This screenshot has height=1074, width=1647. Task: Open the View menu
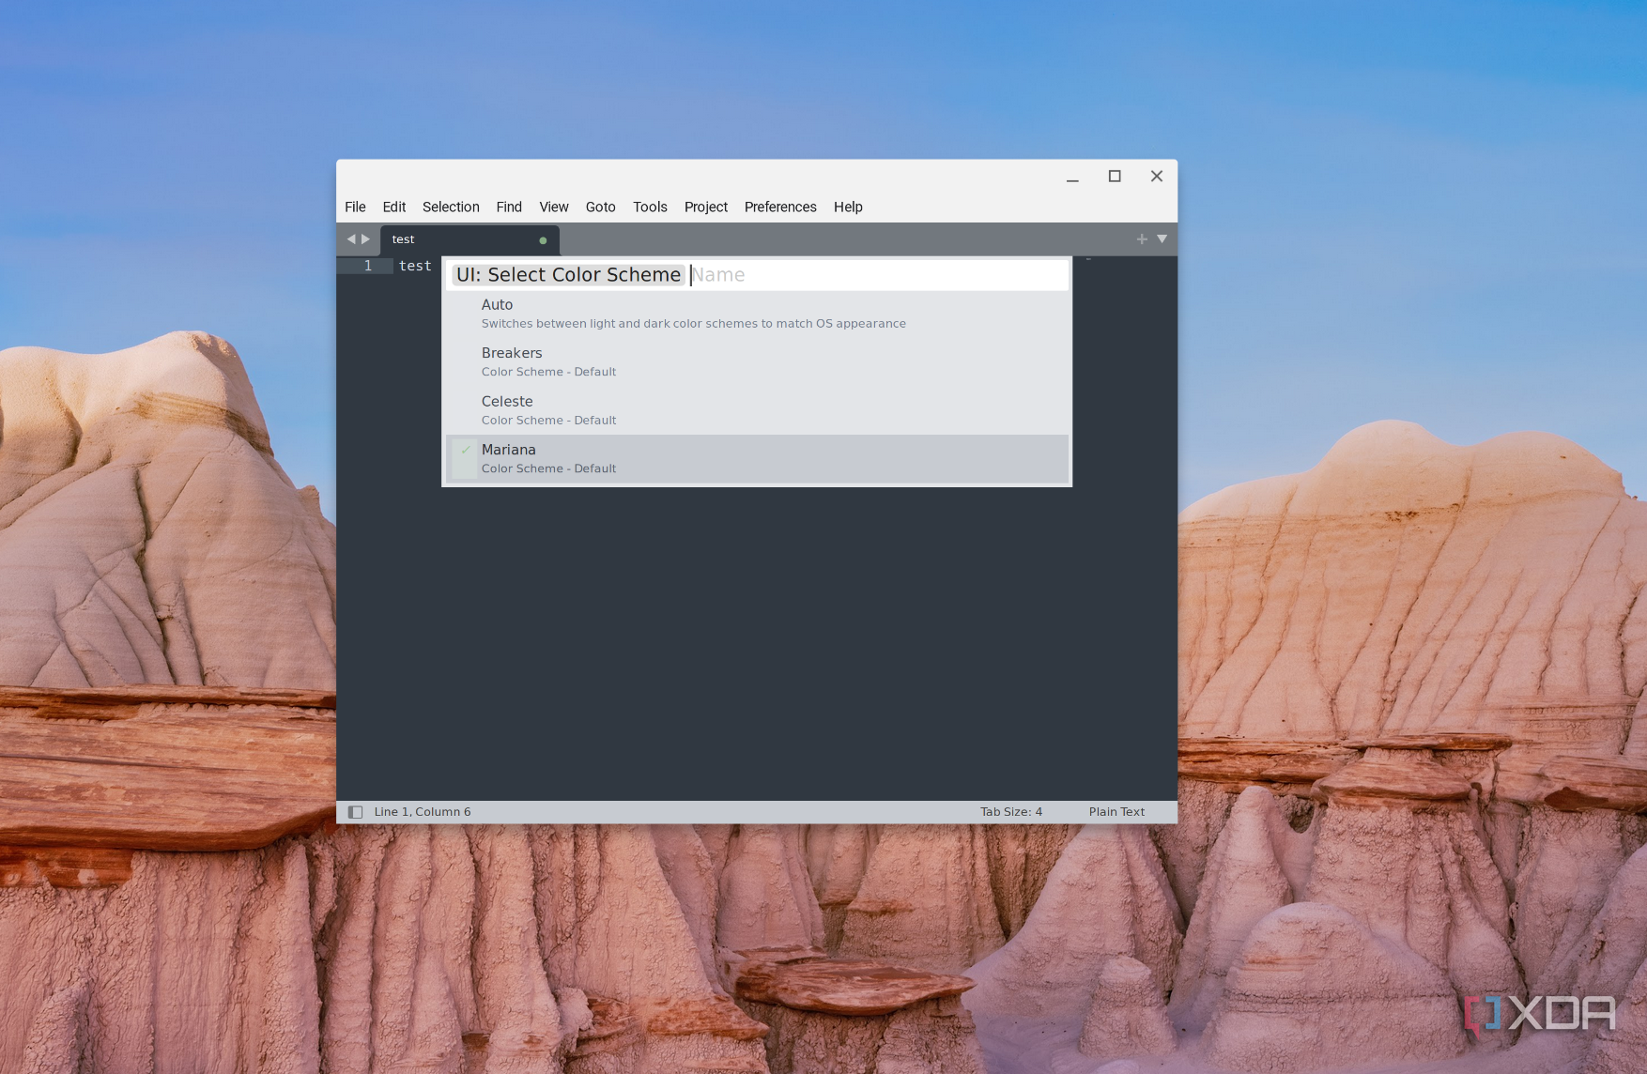click(x=554, y=207)
